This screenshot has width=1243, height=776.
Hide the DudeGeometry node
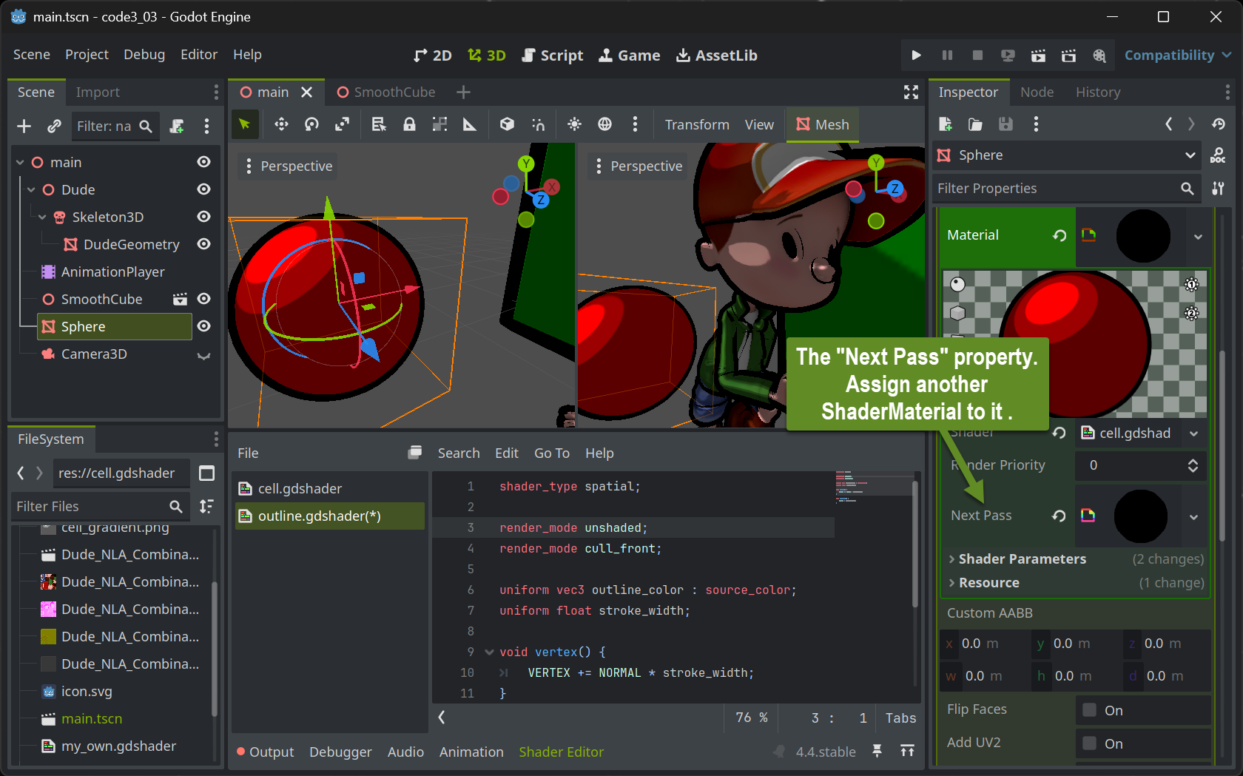204,244
